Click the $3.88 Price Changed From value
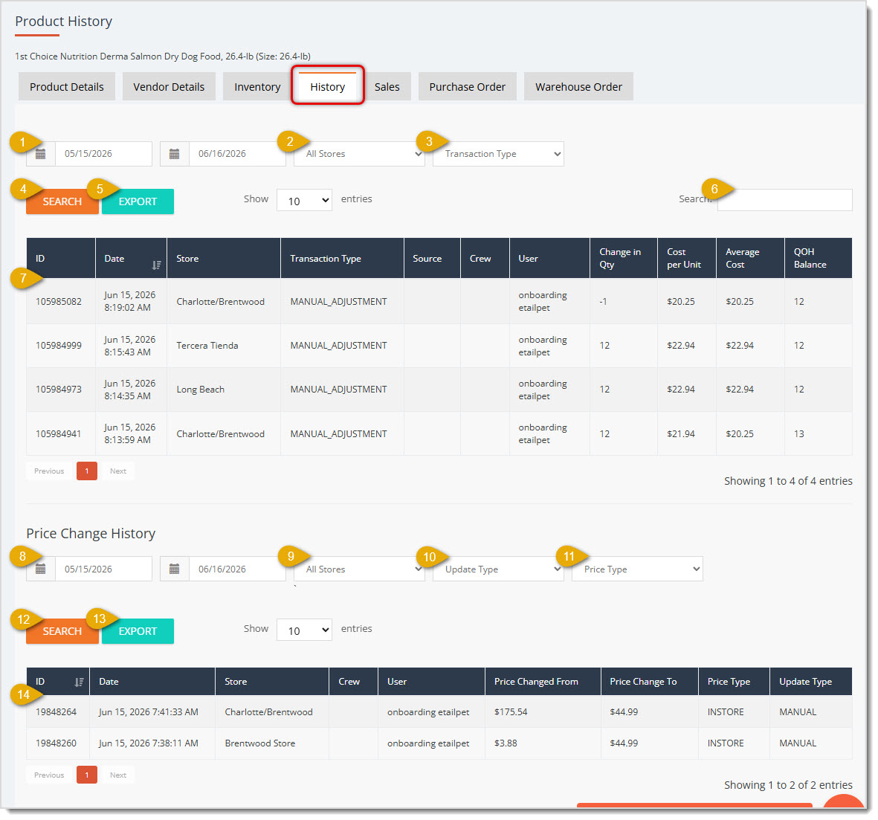Image resolution: width=878 pixels, height=820 pixels. [506, 743]
